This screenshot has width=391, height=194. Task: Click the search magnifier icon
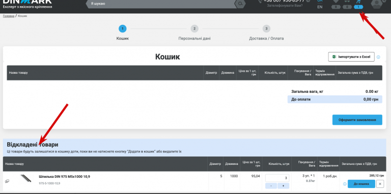point(240,4)
